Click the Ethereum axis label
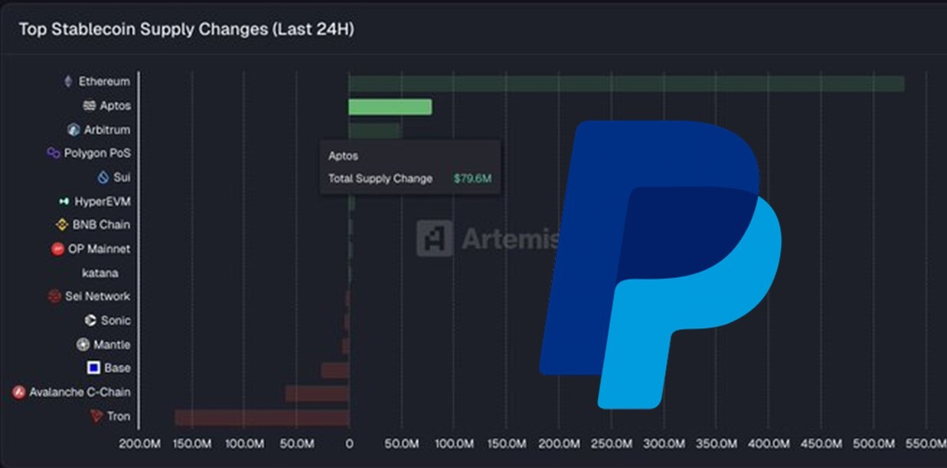 tap(104, 81)
